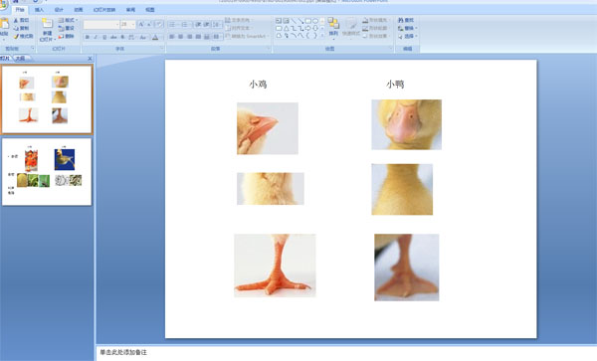The image size is (597, 361).
Task: Open the font color picker
Action: coord(155,37)
